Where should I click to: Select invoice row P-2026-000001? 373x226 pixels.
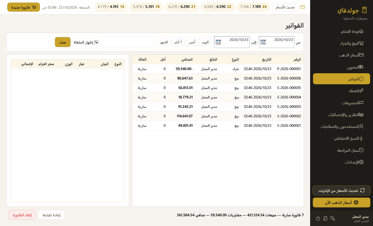[x=218, y=69]
